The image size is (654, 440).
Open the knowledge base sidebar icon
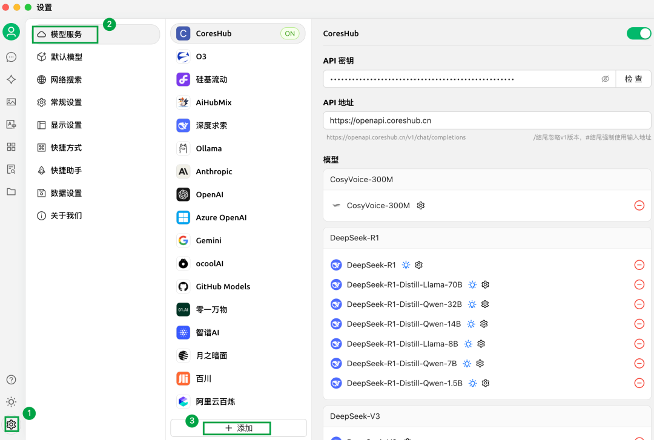[12, 169]
